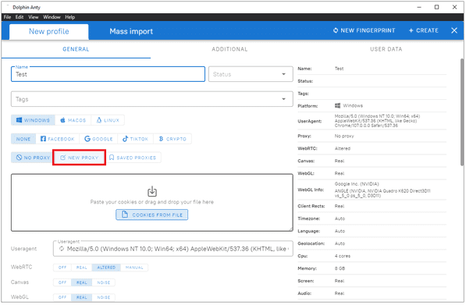Set Canvas to Real
The width and height of the screenshot is (466, 305).
[82, 283]
